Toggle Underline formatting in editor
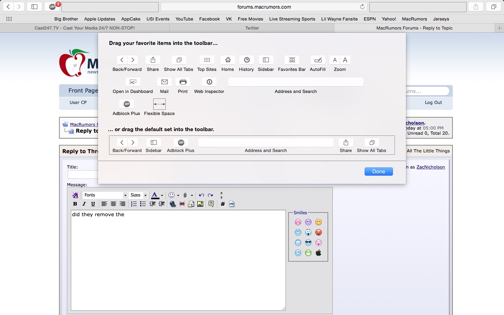 (93, 204)
